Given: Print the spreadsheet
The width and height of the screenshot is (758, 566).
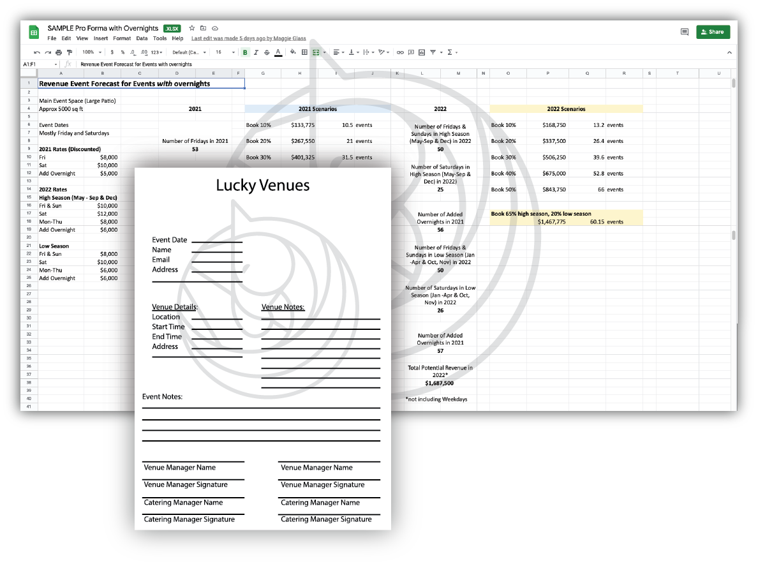Looking at the screenshot, I should click(59, 52).
